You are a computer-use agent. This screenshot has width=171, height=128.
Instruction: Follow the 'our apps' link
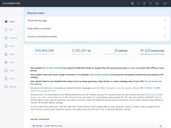131,68
